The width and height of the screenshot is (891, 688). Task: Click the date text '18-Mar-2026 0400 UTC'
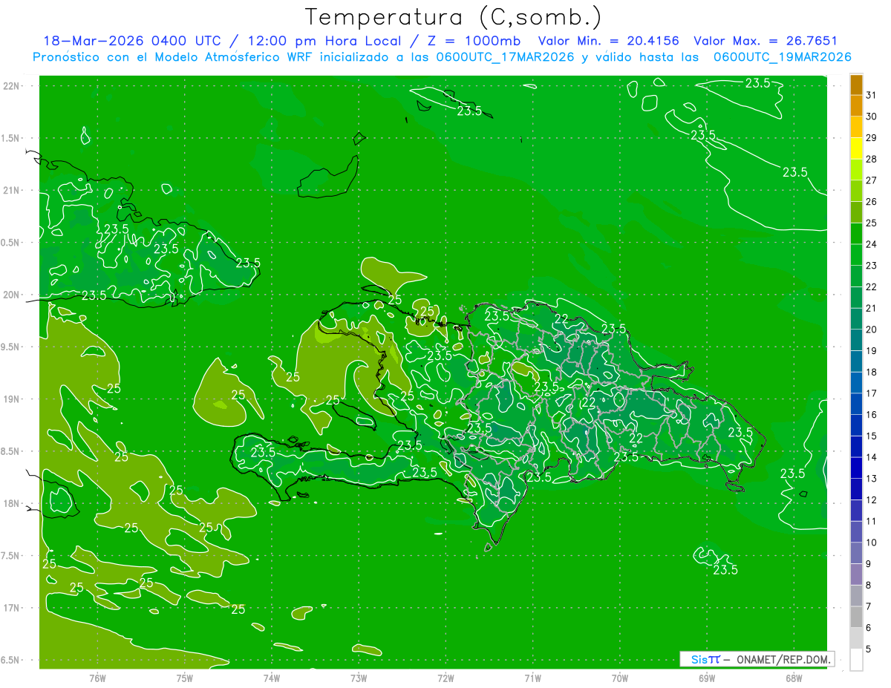[x=133, y=41]
